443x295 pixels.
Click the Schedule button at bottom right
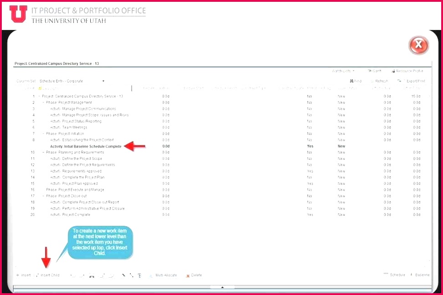point(395,275)
